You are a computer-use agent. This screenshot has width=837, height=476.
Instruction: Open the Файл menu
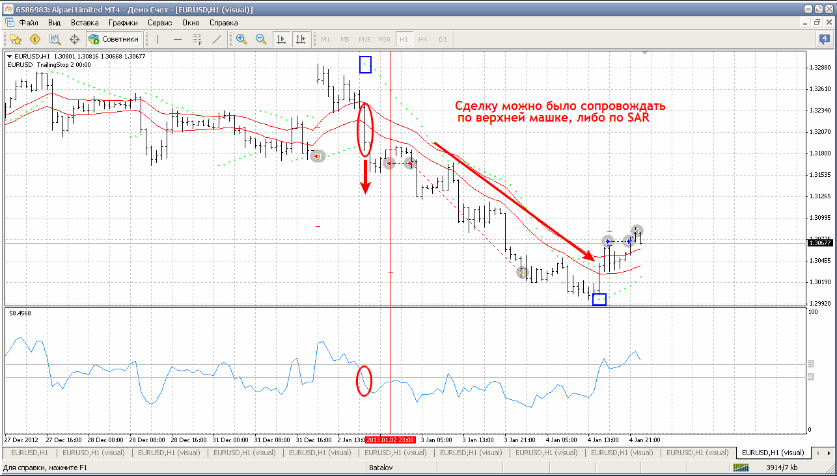pyautogui.click(x=29, y=22)
